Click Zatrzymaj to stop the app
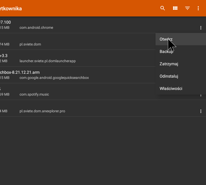 click(169, 64)
